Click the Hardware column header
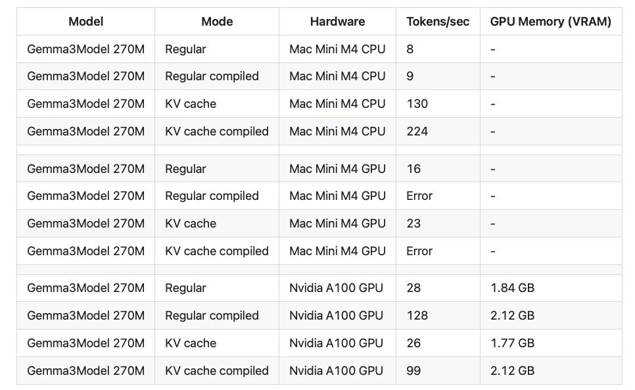The width and height of the screenshot is (635, 390). (337, 22)
